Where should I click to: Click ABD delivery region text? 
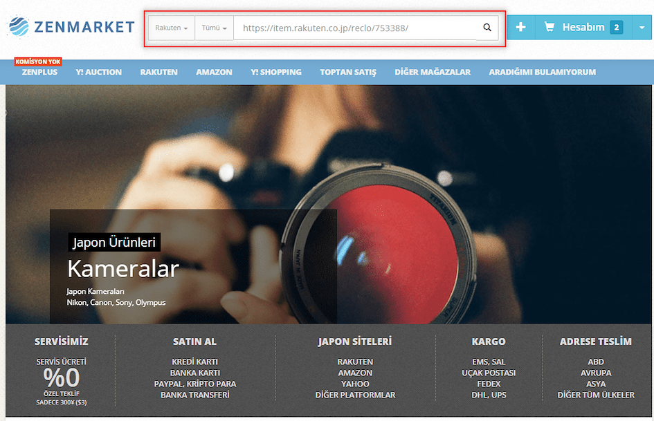pyautogui.click(x=596, y=362)
